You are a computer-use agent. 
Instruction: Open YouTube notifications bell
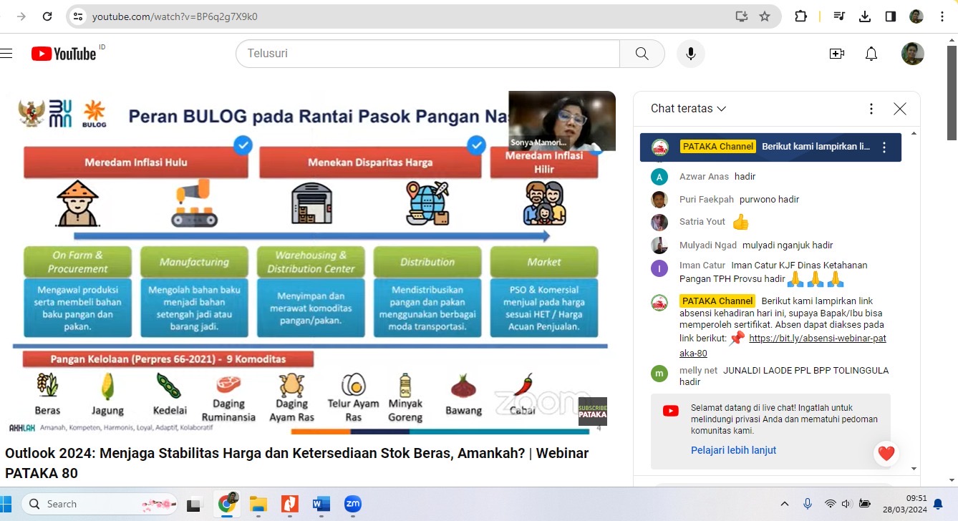pyautogui.click(x=871, y=54)
